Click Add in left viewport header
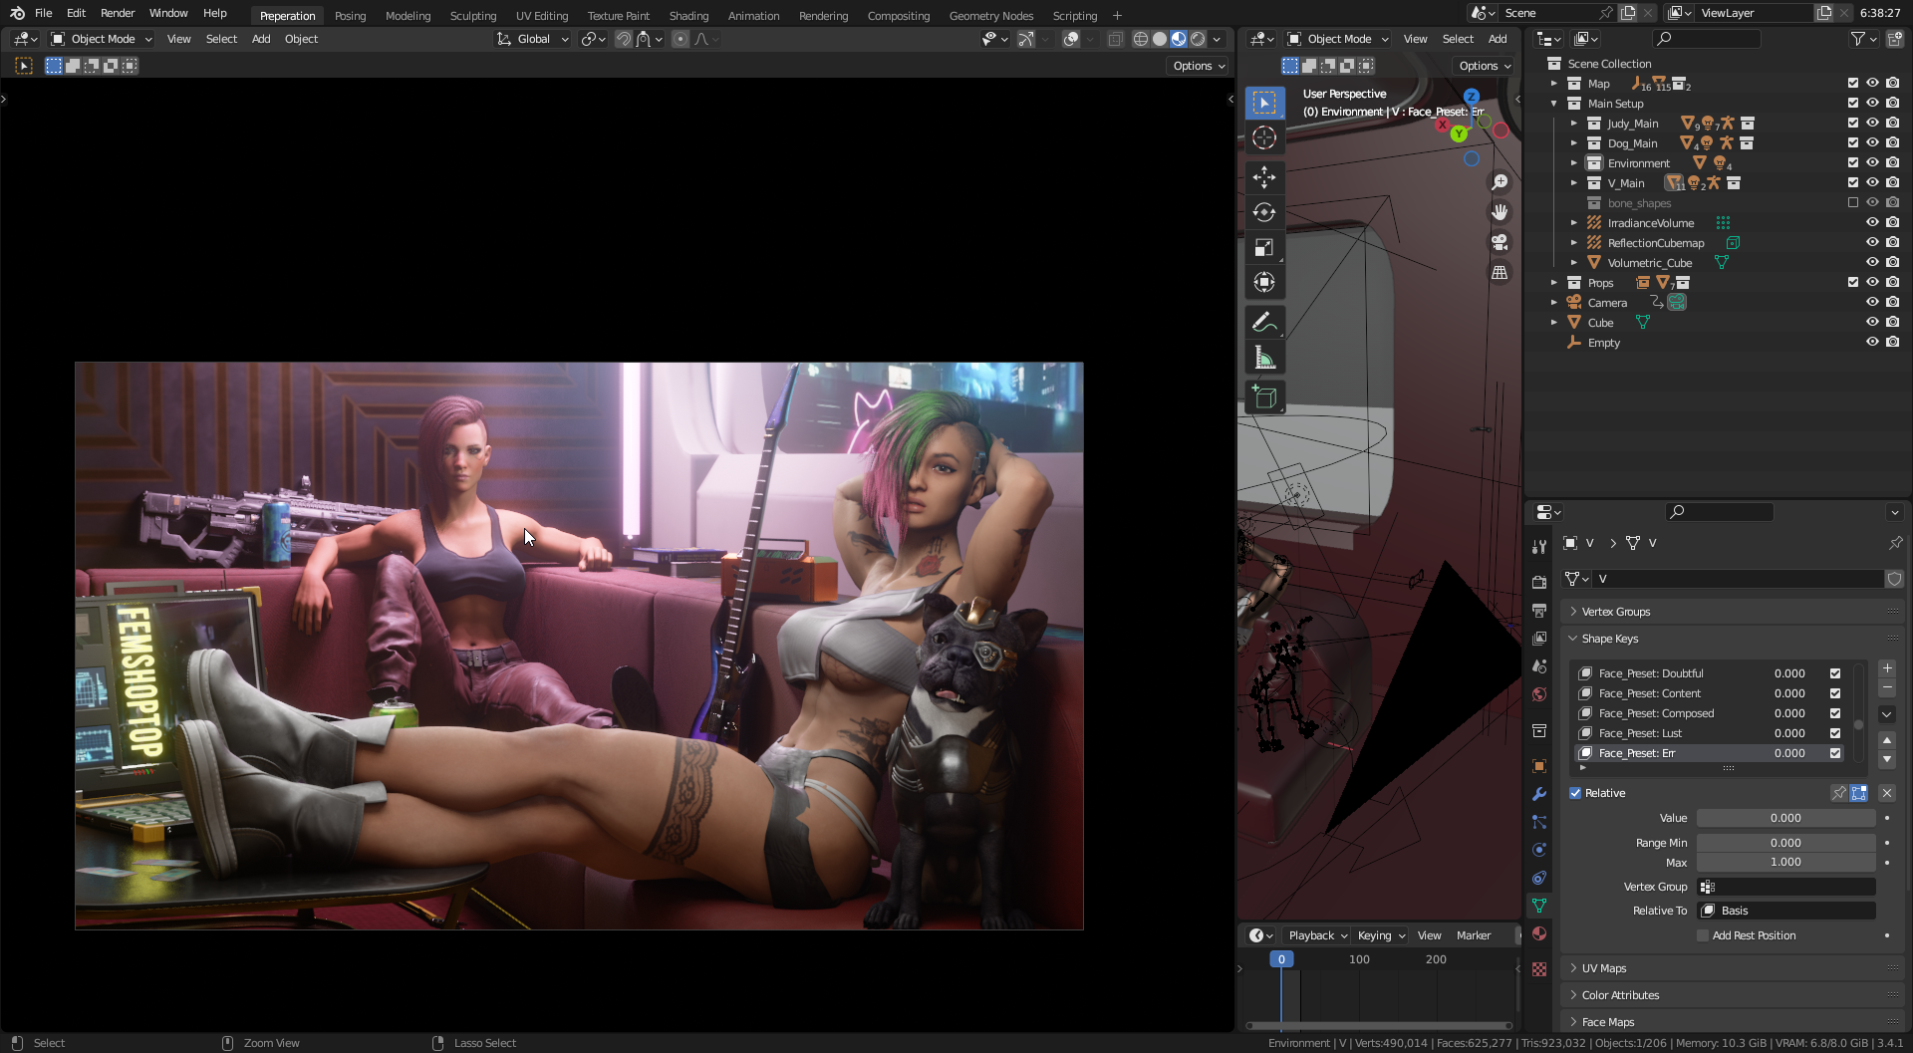 261,39
